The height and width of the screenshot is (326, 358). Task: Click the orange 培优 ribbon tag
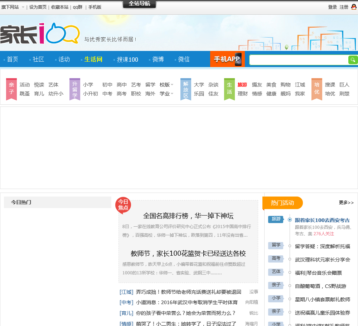[x=316, y=89]
